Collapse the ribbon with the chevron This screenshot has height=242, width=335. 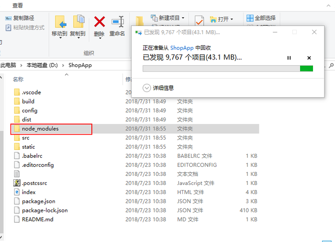coord(328,6)
